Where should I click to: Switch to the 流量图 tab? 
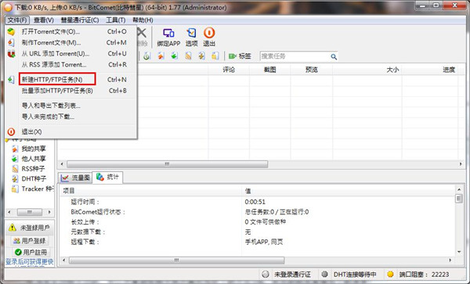pos(75,178)
